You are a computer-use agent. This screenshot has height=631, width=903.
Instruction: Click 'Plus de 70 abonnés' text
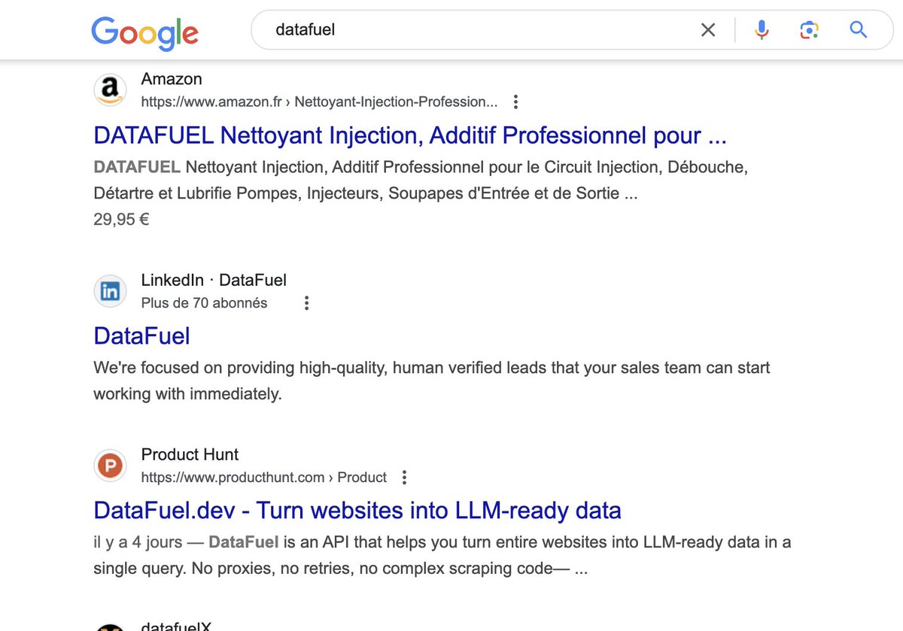204,303
